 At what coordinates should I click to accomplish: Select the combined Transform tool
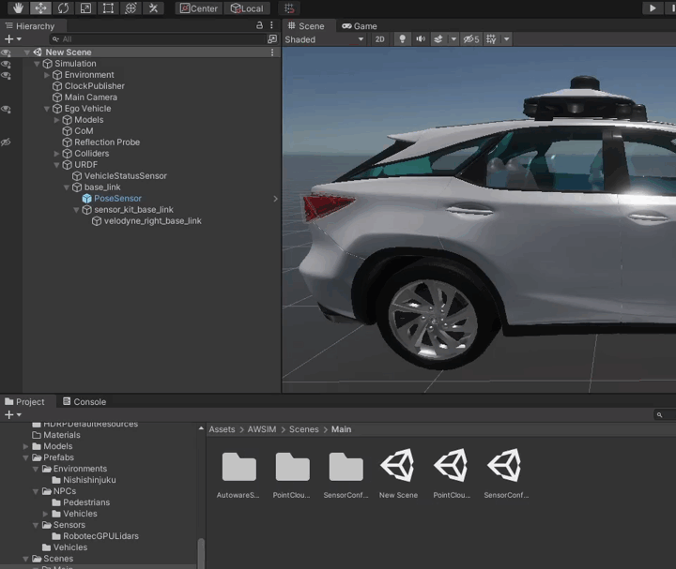[x=131, y=8]
